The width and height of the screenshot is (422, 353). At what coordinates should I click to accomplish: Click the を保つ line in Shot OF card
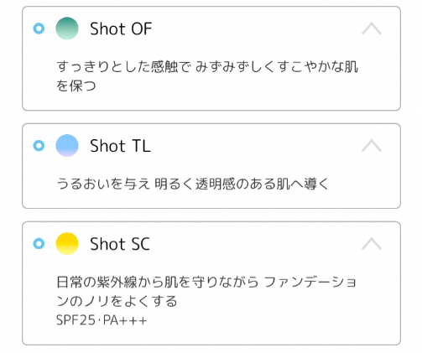tap(76, 86)
